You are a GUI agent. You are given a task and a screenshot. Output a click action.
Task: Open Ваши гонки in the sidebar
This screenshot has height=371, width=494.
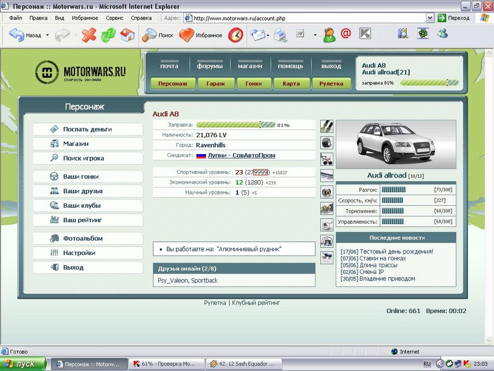(88, 176)
